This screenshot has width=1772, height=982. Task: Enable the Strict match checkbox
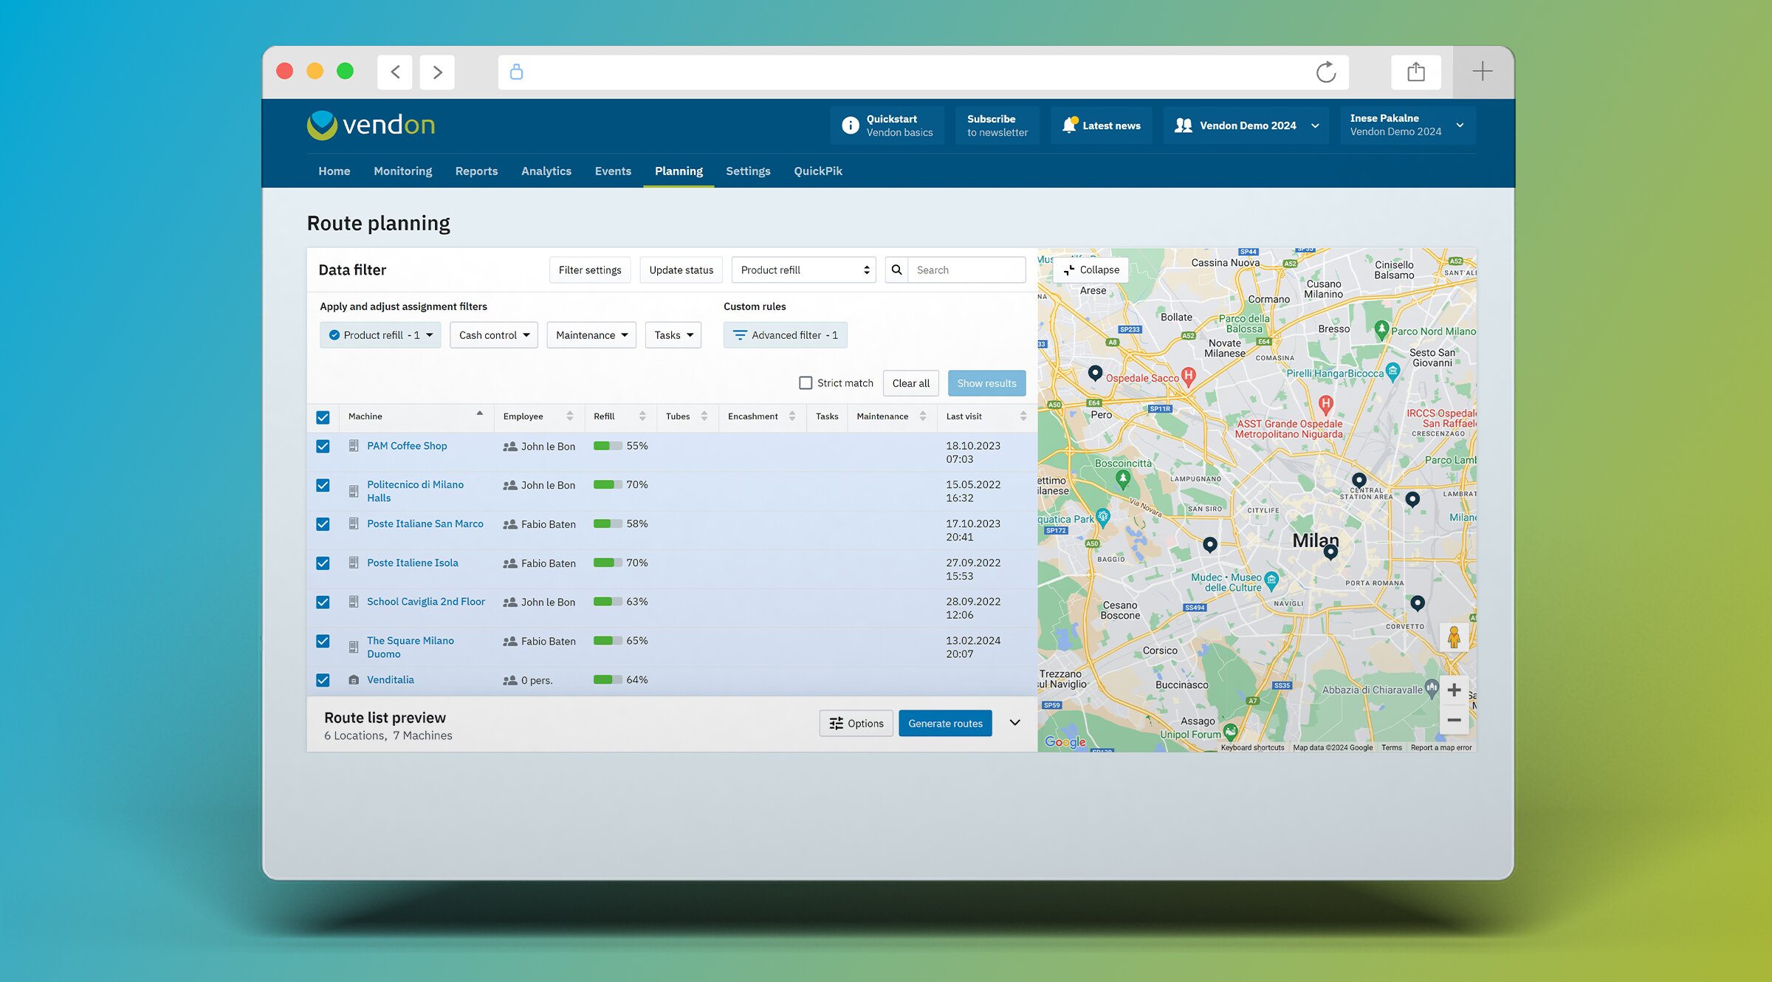[x=806, y=383]
